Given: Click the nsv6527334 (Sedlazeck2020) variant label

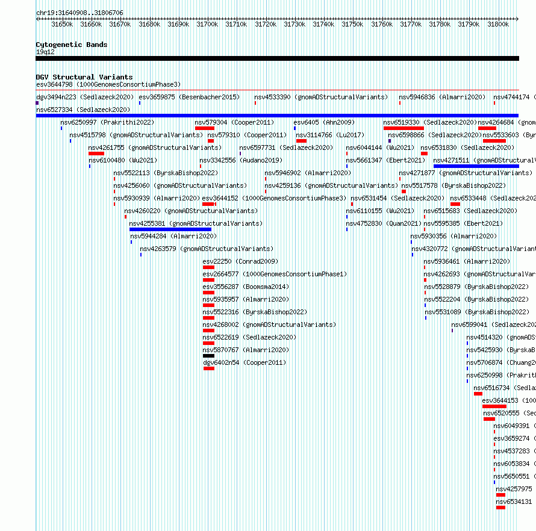Looking at the screenshot, I should [83, 110].
